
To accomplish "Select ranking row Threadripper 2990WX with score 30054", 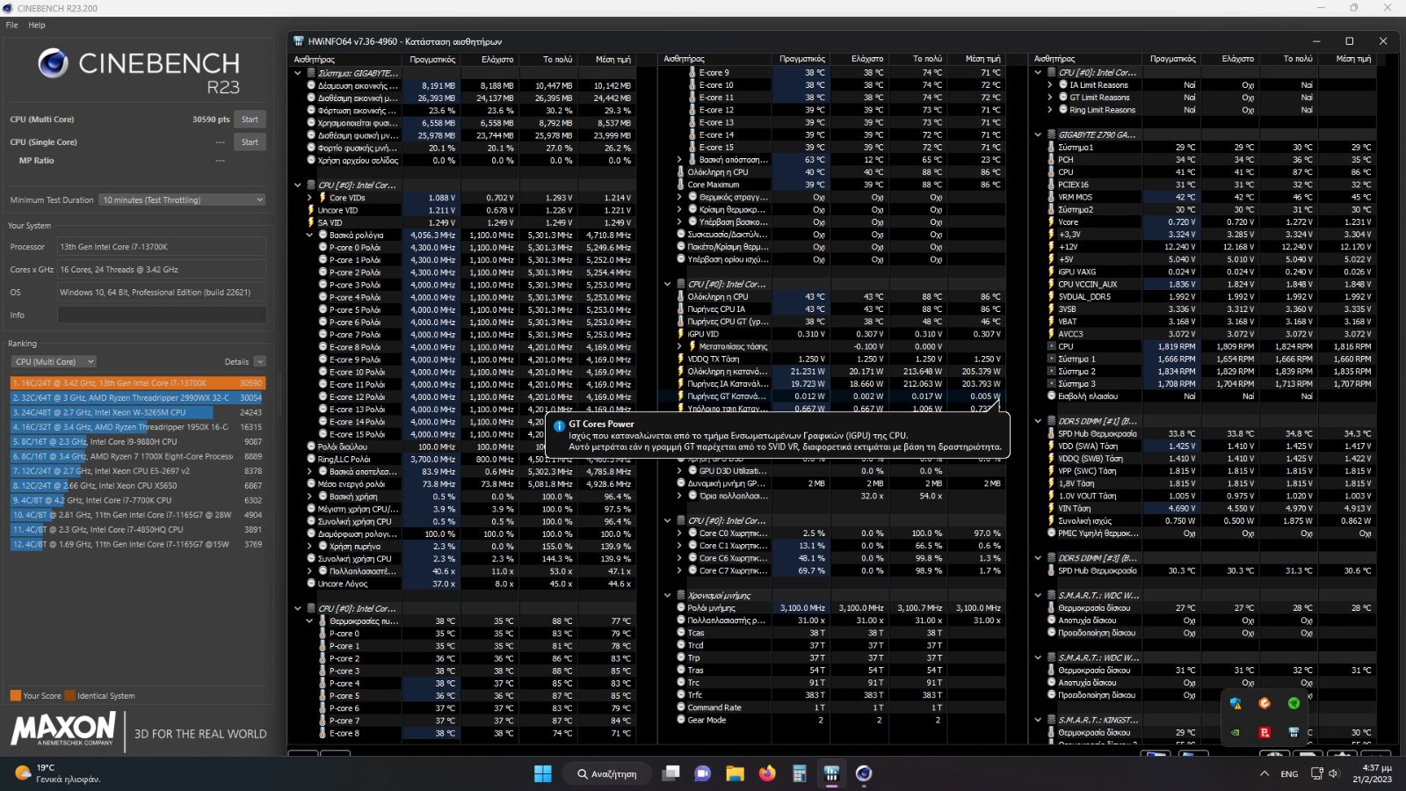I will 137,397.
